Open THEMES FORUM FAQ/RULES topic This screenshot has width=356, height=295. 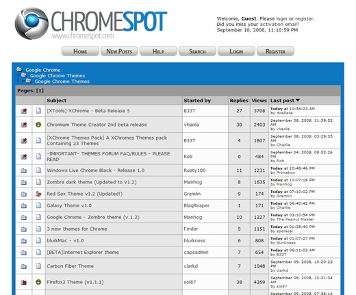(108, 157)
